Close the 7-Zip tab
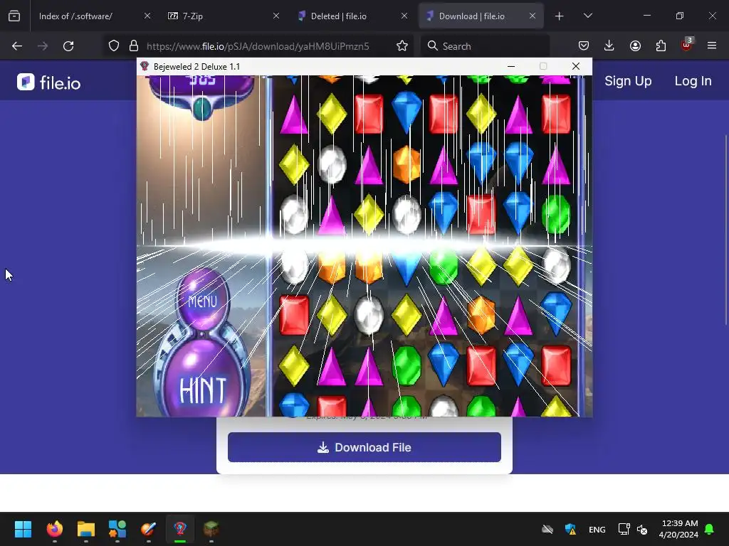 tap(276, 16)
